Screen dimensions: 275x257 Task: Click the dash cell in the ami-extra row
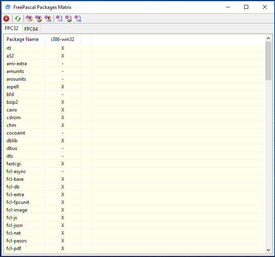(62, 64)
